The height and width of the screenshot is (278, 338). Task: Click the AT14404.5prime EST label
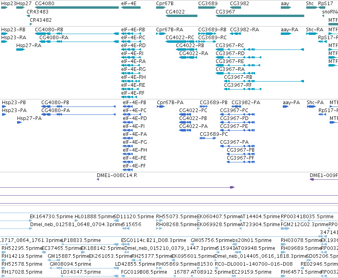pos(260,216)
